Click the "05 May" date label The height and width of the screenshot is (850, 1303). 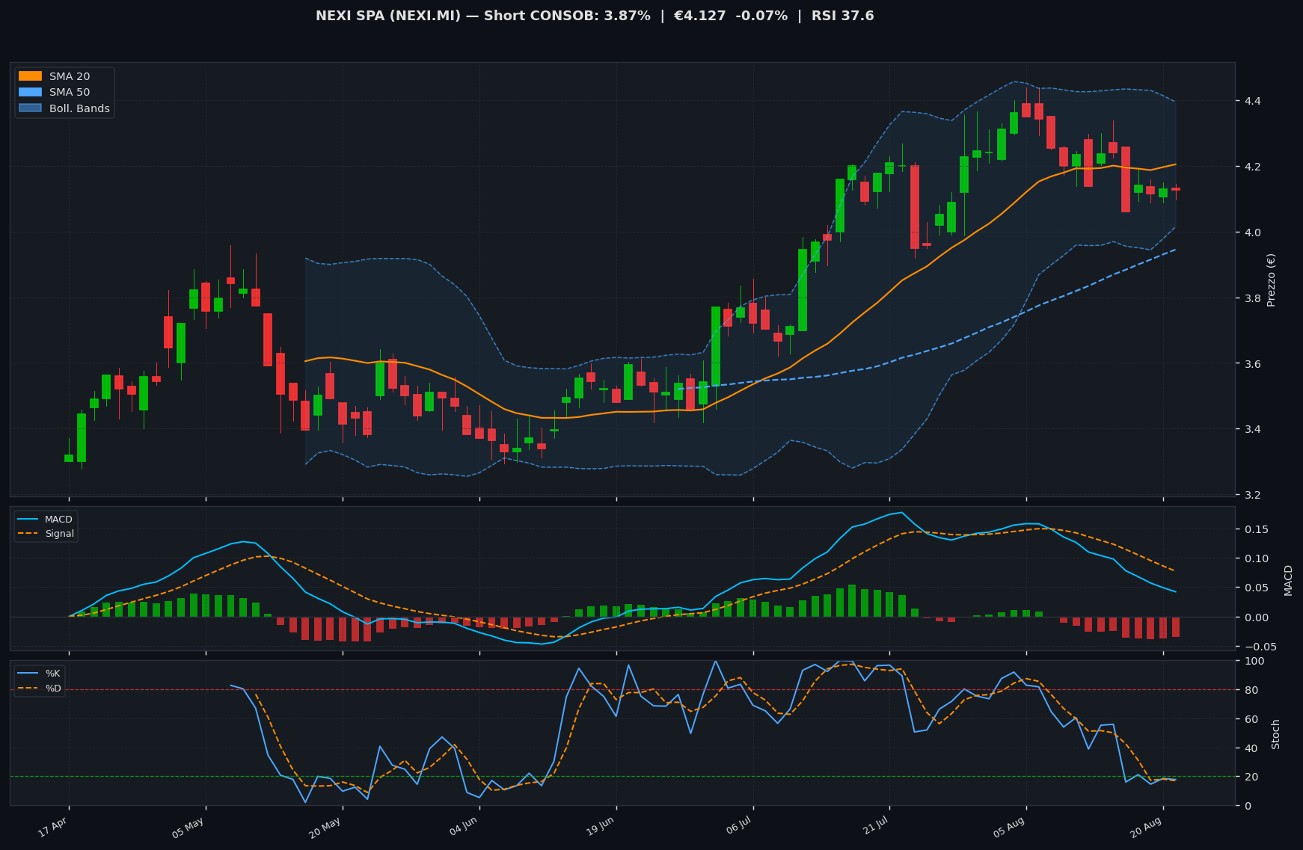coord(190,828)
